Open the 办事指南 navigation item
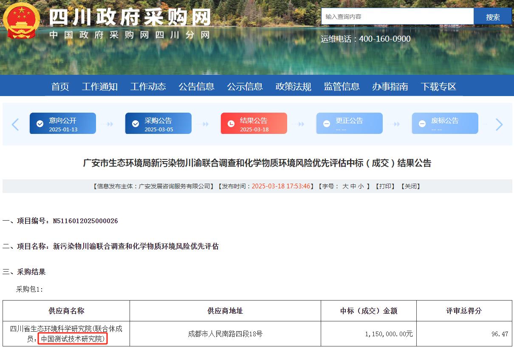514x349 pixels. click(390, 87)
